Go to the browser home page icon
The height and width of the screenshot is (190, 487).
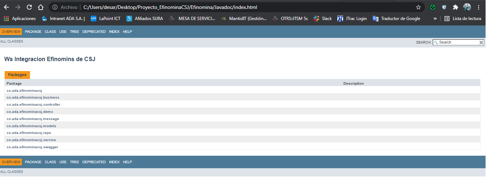pos(41,7)
